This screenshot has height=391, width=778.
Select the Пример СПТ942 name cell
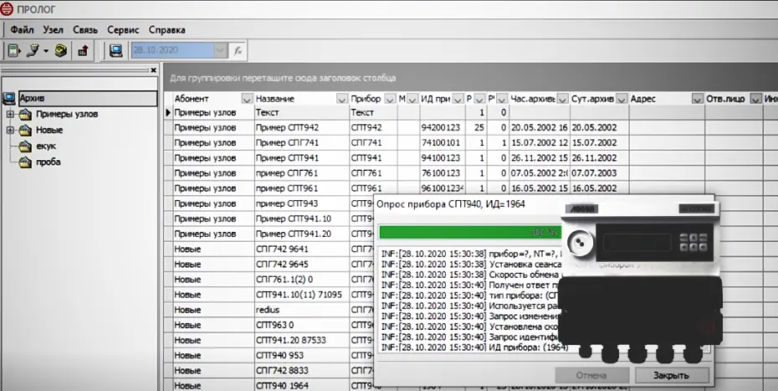[x=302, y=128]
